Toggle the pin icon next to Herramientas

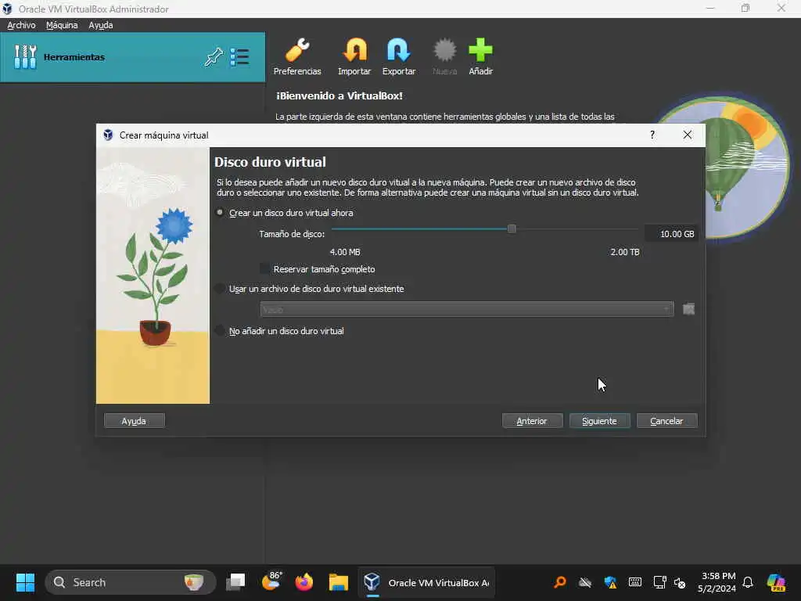click(x=214, y=56)
